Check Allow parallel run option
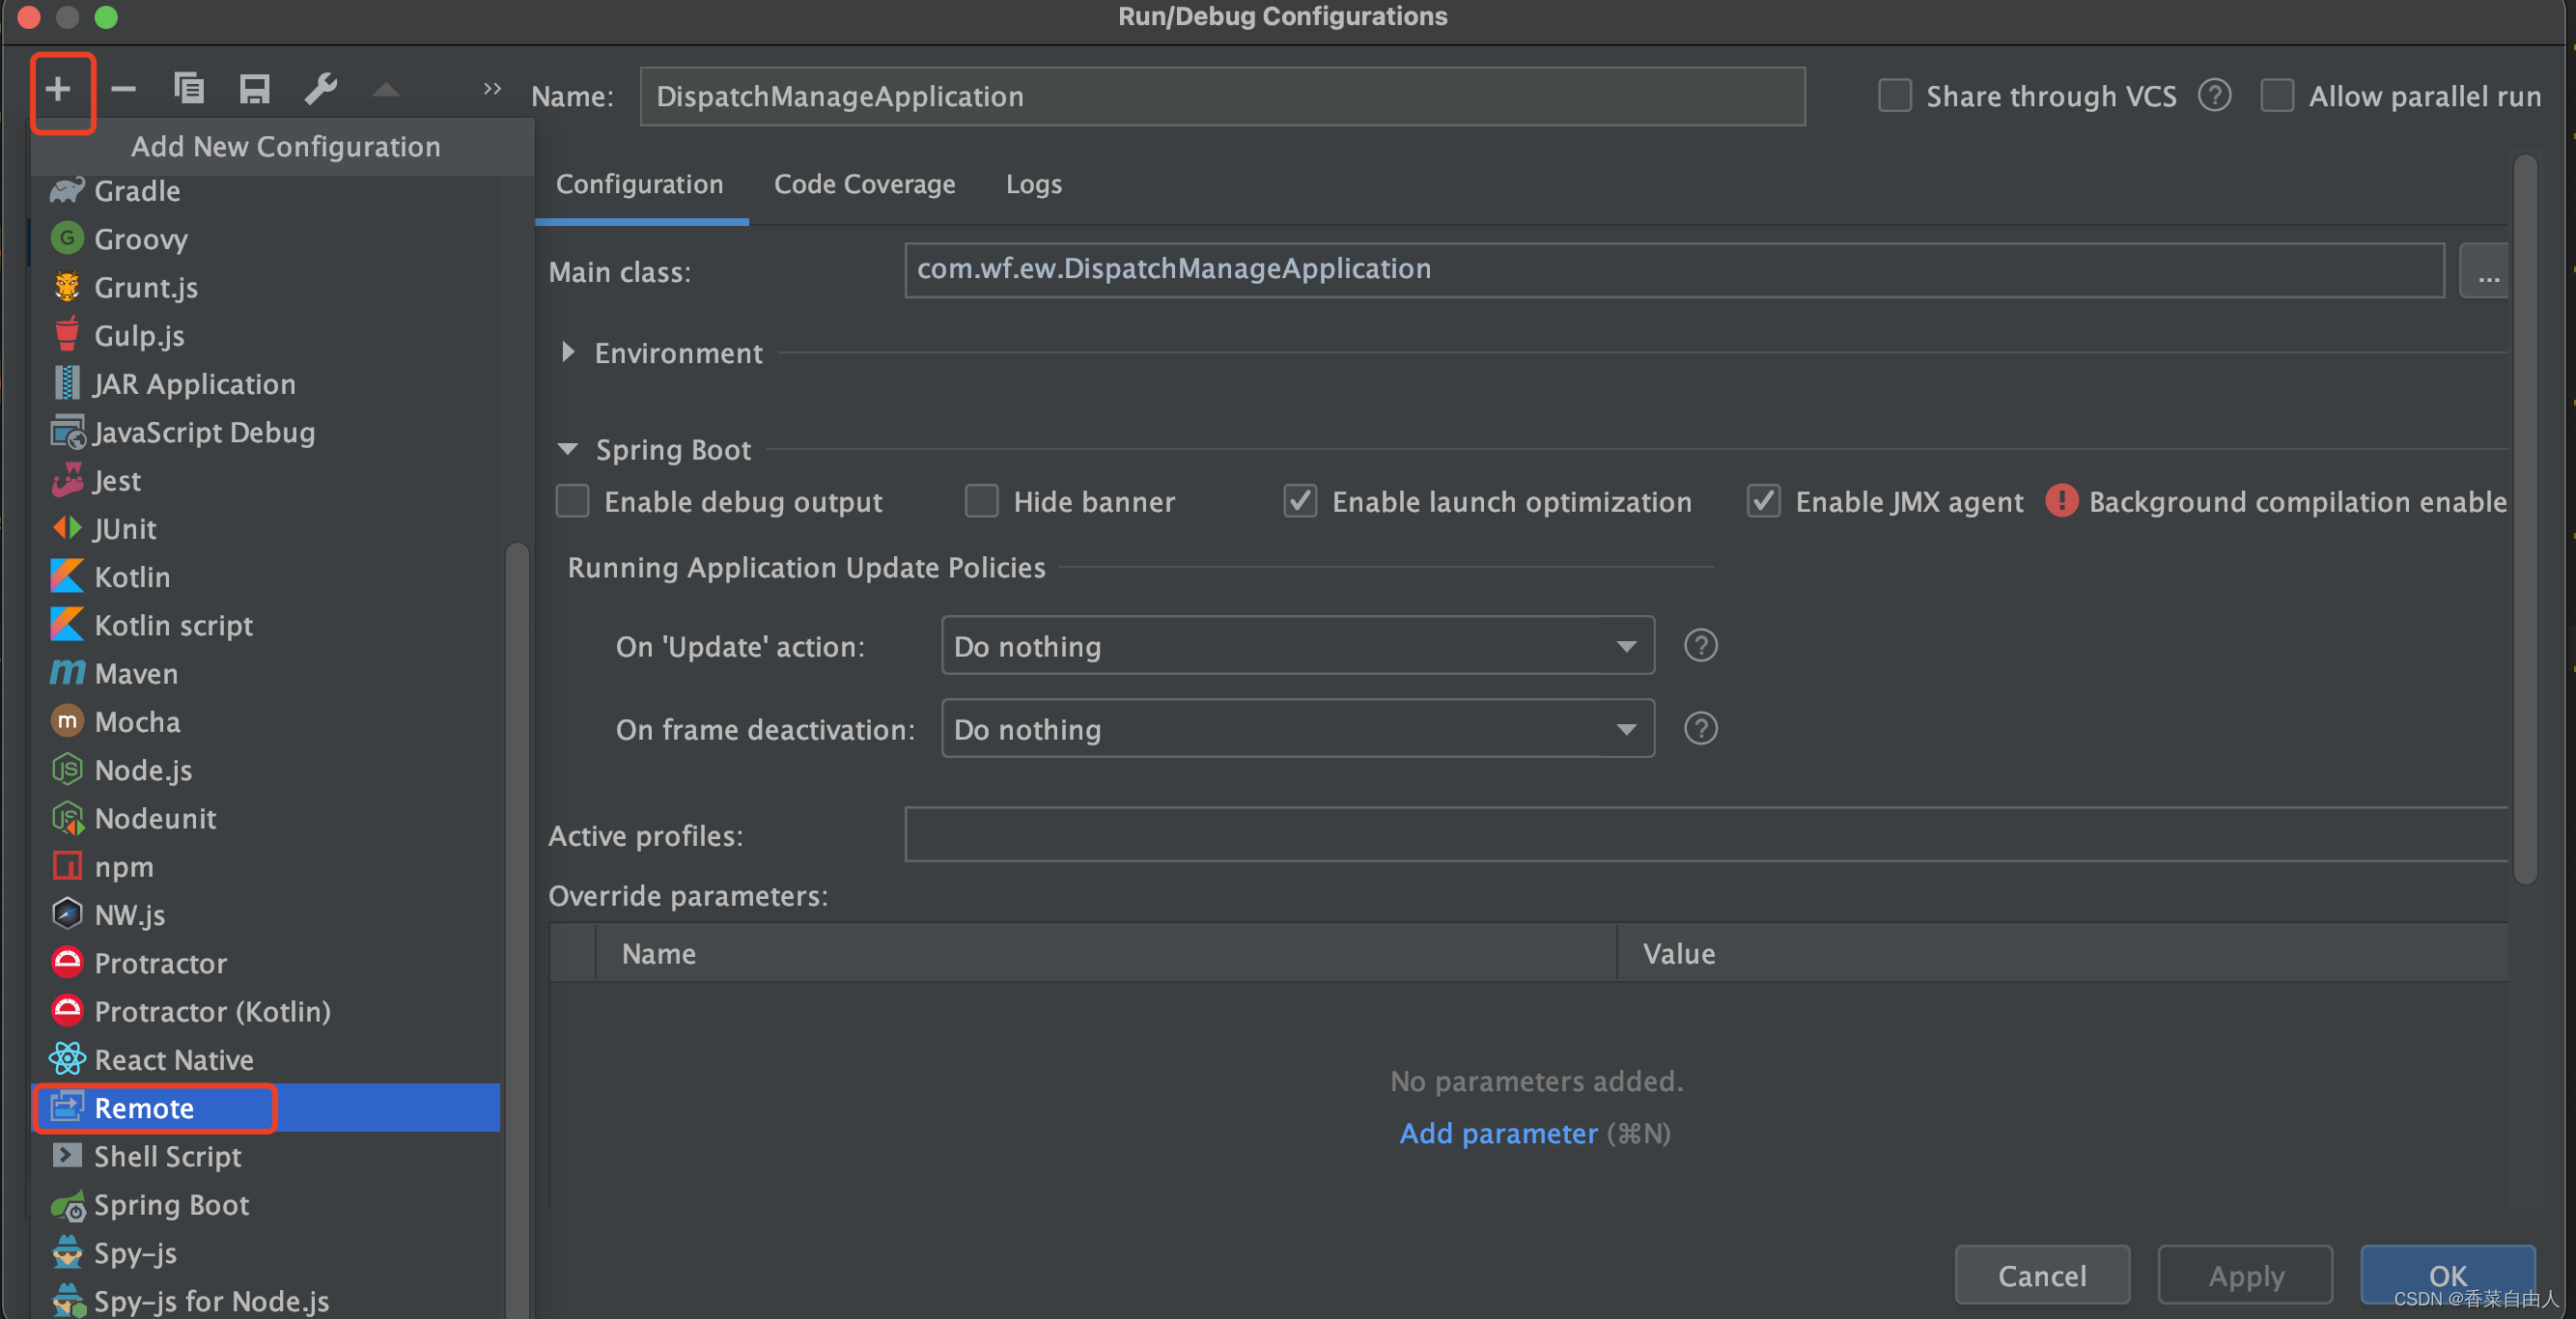This screenshot has width=2576, height=1319. tap(2277, 96)
